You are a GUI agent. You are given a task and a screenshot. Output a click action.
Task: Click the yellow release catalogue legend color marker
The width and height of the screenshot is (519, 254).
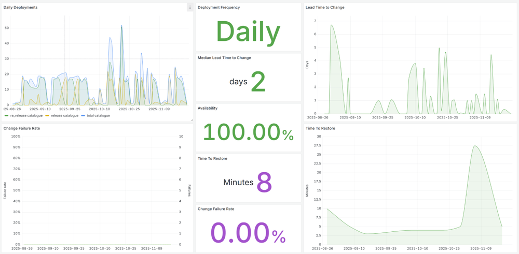coord(47,116)
